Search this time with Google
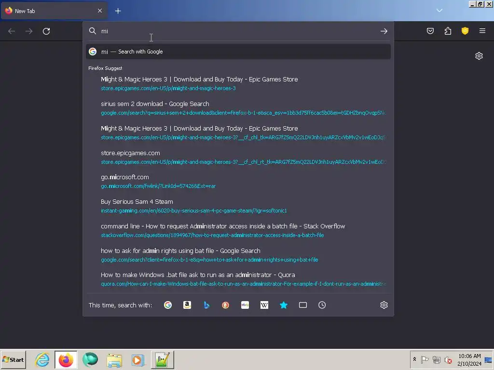Screen dimensions: 494x370 click(168, 305)
